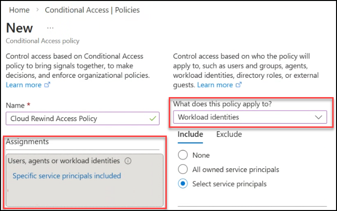
Task: Open the ellipsis more options next to New
Action: click(x=50, y=28)
